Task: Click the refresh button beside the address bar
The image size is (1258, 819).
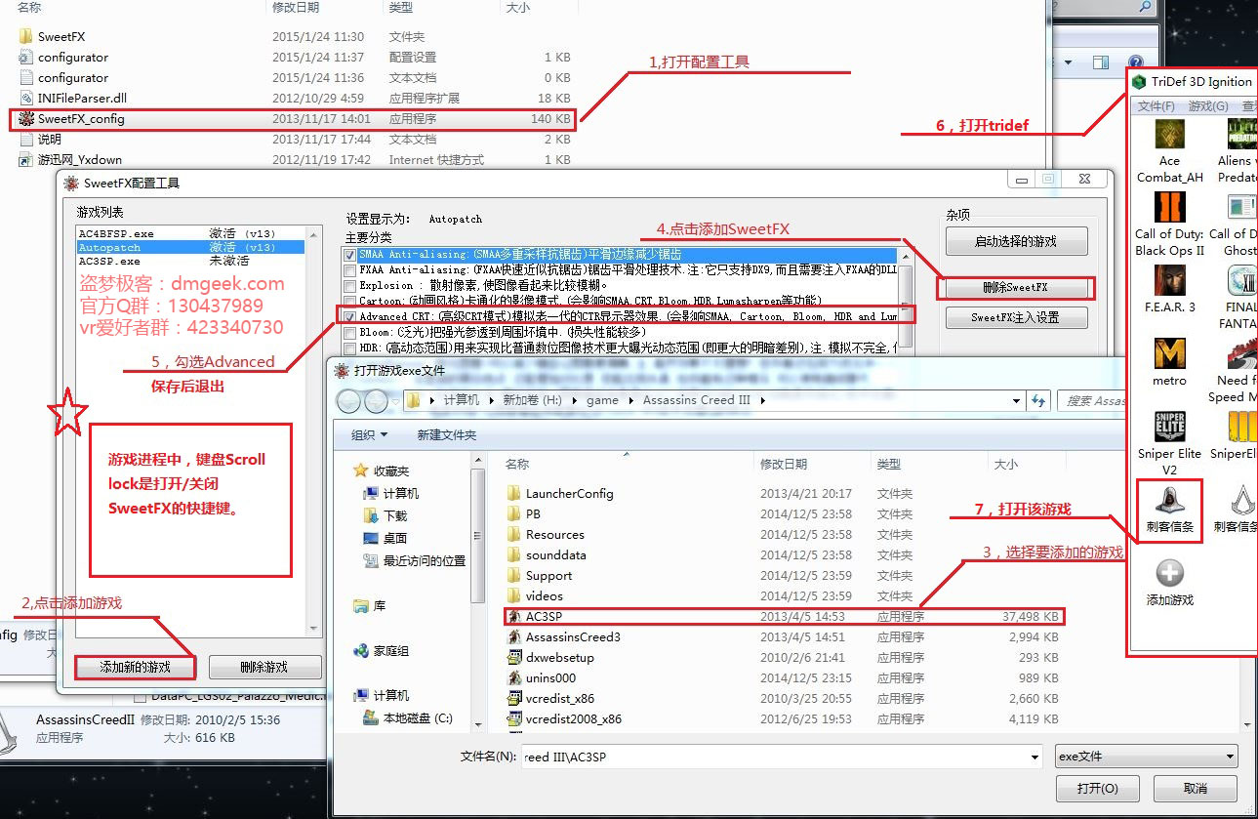Action: [x=1037, y=400]
